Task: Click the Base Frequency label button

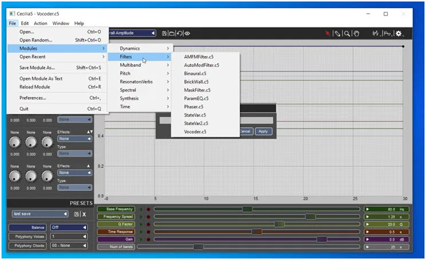Action: (116, 209)
